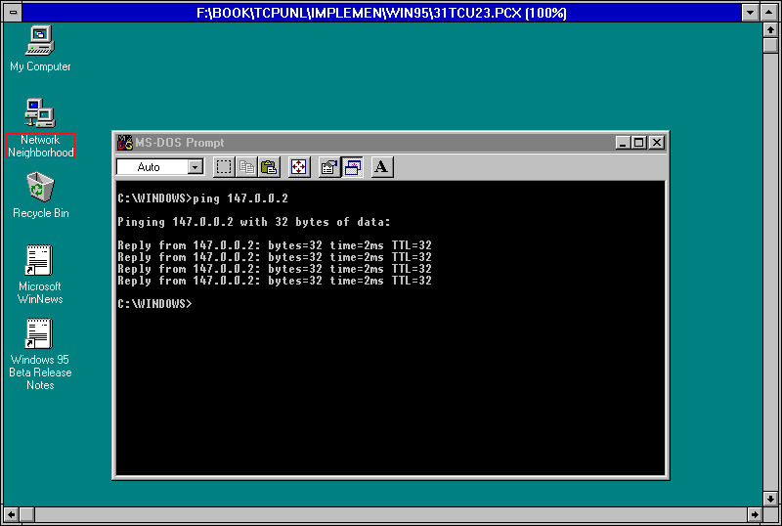Open the MS-DOS Prompt system menu icon
The width and height of the screenshot is (782, 526).
point(124,143)
